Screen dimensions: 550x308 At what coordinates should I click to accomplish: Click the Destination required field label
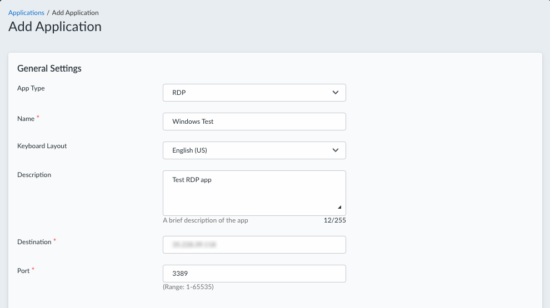tap(34, 242)
